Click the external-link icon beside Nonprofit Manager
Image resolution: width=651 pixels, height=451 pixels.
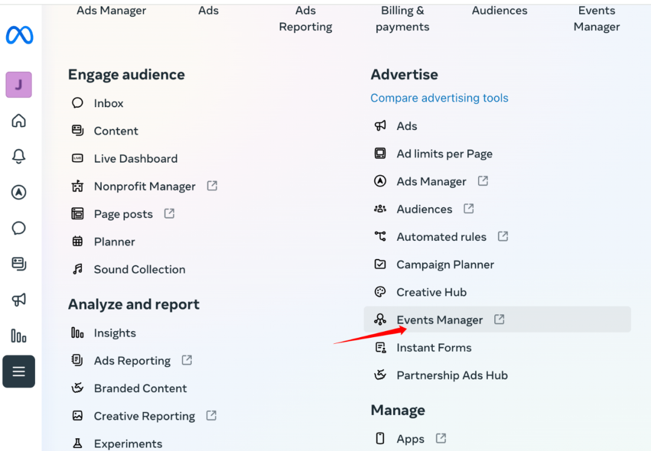point(212,185)
